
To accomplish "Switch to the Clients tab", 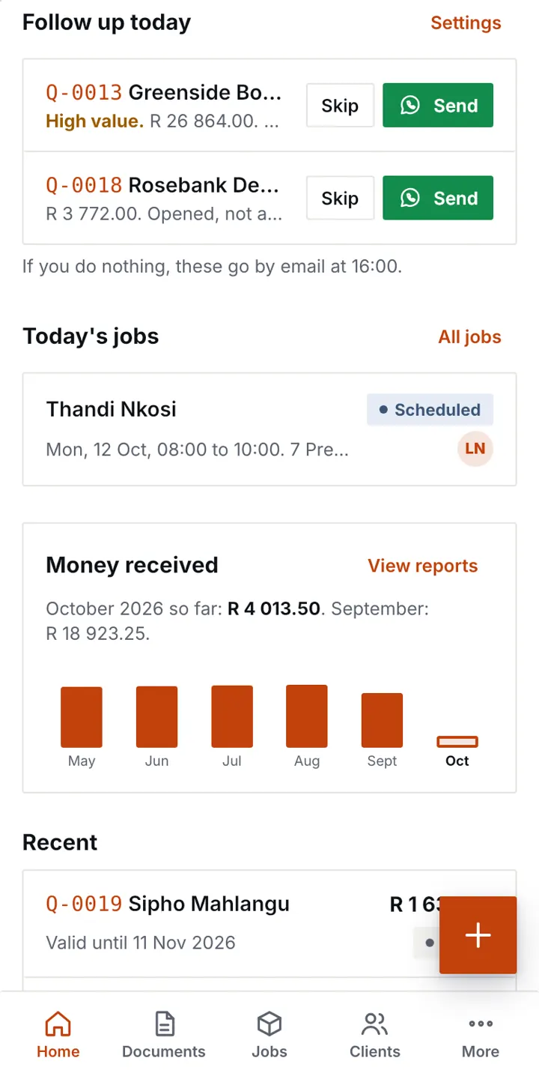I will (x=375, y=1036).
